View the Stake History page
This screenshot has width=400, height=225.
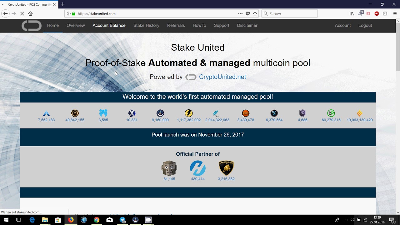[x=146, y=25]
